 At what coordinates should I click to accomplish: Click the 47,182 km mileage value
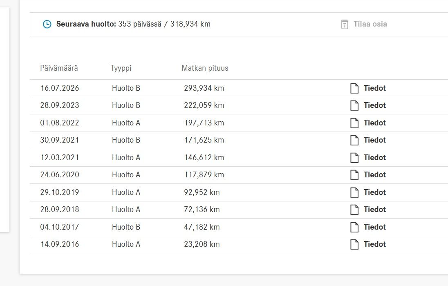[202, 227]
